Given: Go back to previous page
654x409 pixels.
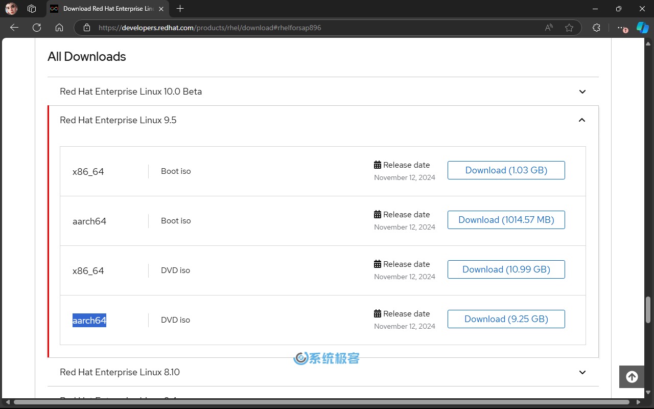Looking at the screenshot, I should pos(14,28).
